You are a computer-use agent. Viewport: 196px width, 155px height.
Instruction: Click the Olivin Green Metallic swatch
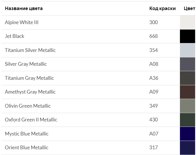[188, 106]
